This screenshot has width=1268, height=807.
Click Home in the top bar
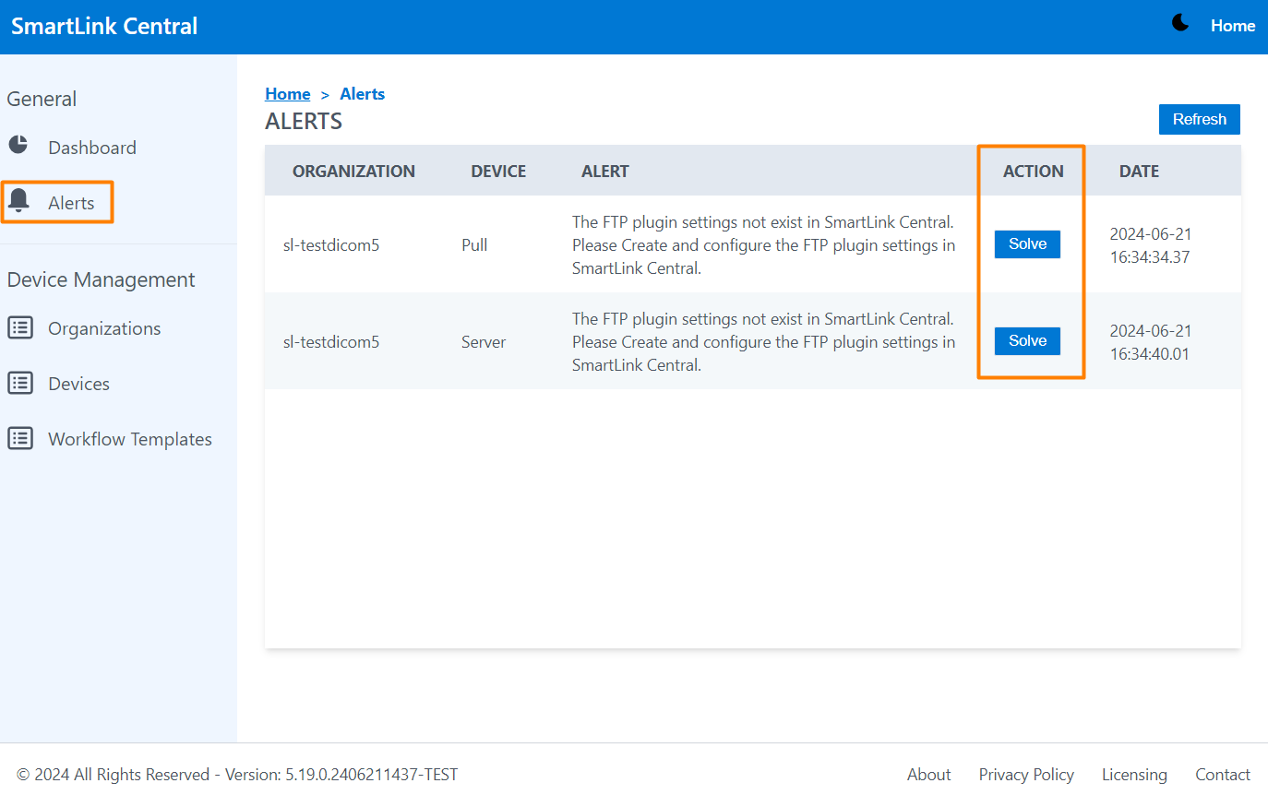point(1232,26)
